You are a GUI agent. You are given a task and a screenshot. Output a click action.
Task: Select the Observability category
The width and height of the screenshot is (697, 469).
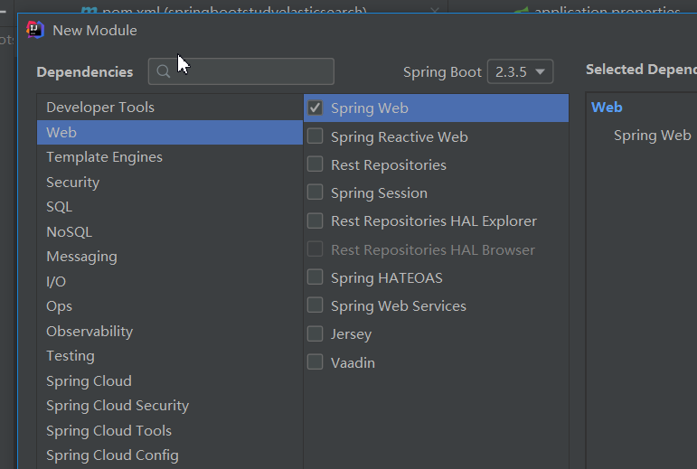click(170, 332)
